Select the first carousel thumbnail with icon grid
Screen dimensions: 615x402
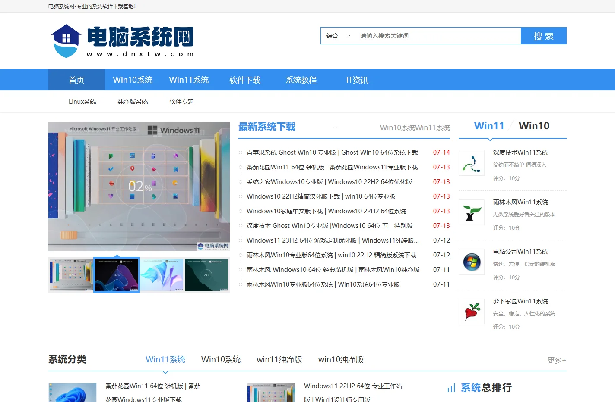(x=71, y=275)
